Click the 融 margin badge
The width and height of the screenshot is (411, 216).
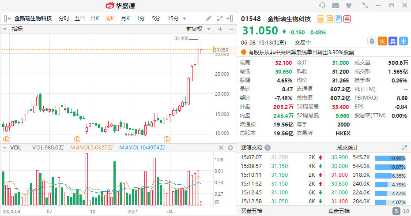[x=321, y=19]
